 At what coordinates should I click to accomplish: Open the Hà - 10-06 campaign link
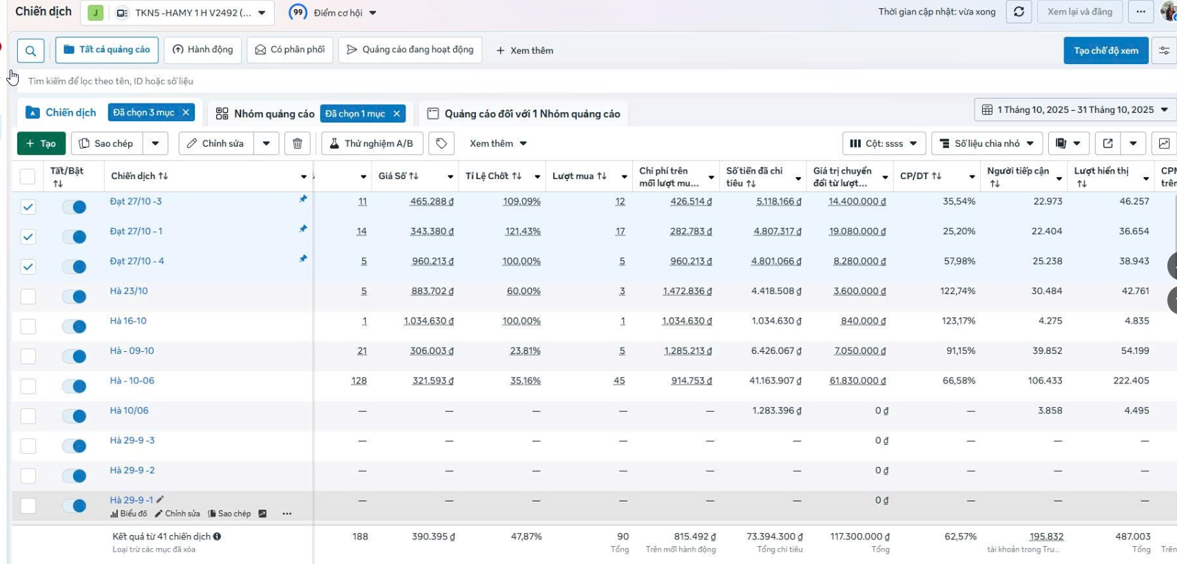132,380
